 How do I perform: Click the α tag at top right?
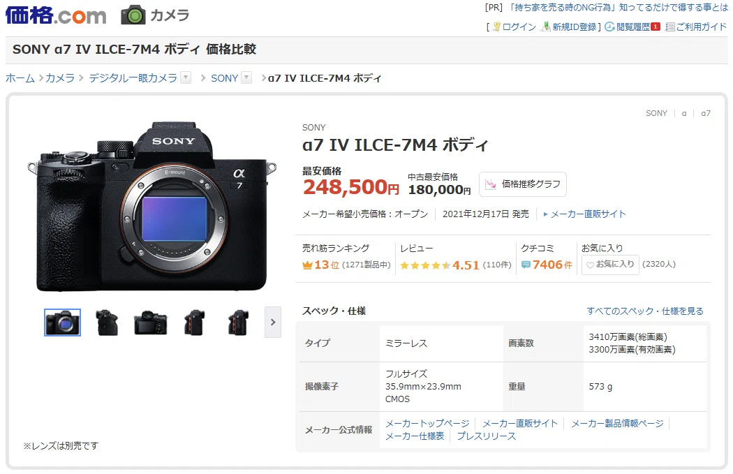pos(684,113)
